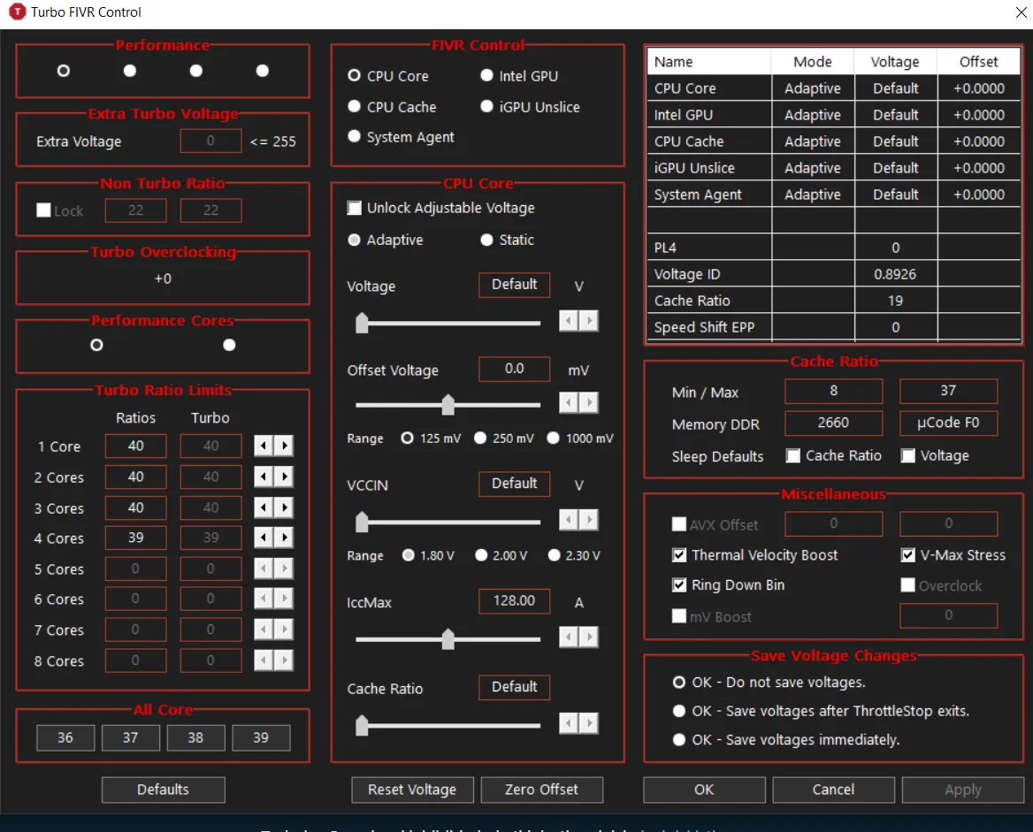This screenshot has width=1033, height=832.
Task: Click the ThrottleStop icon in the title bar
Action: pyautogui.click(x=17, y=11)
